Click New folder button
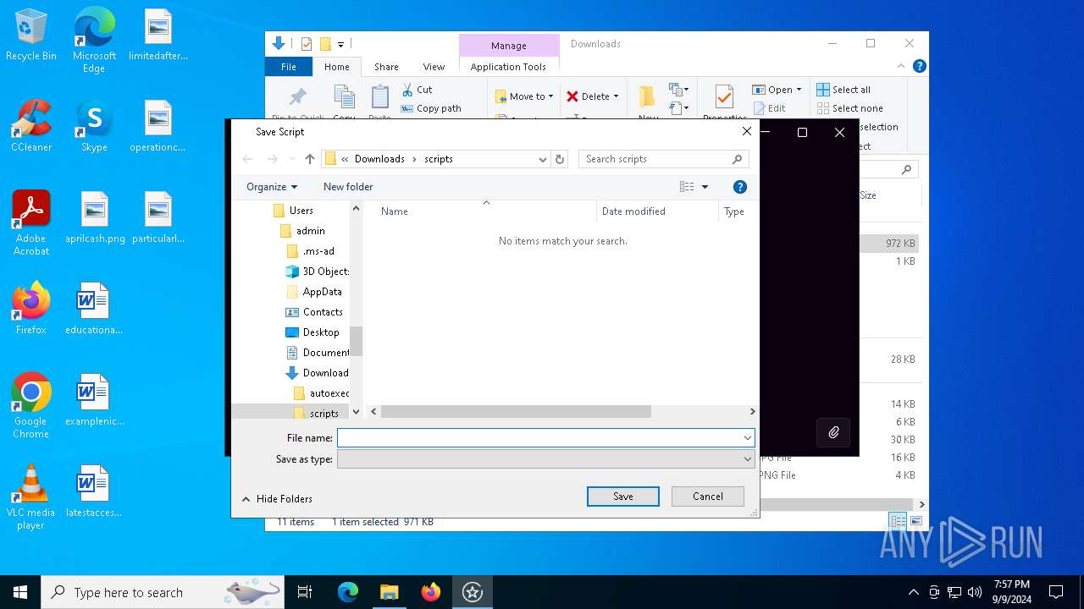This screenshot has width=1084, height=609. tap(348, 187)
